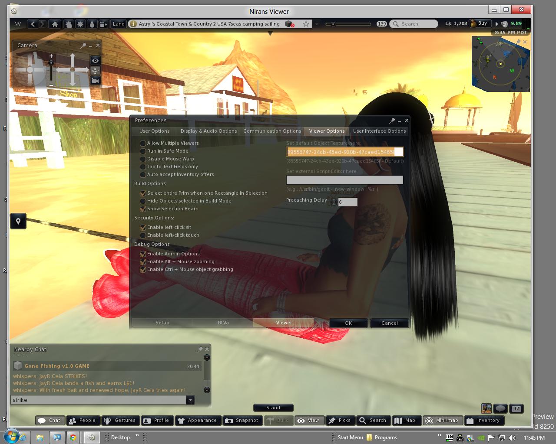Click the Mini-map compass thumbnail
This screenshot has width=556, height=444.
coord(500,64)
